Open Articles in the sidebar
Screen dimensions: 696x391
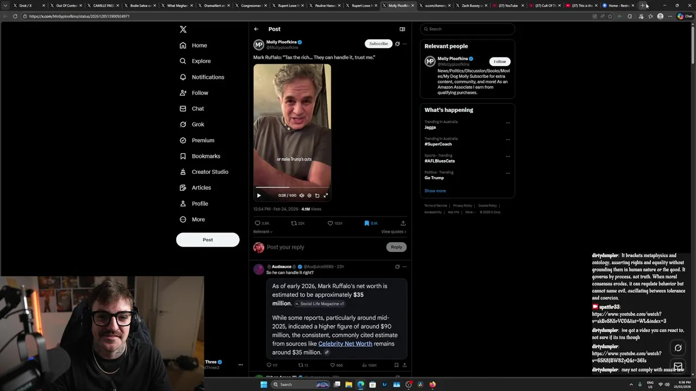[x=195, y=187]
